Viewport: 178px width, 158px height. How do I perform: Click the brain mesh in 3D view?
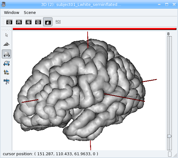pyautogui.click(x=80, y=90)
